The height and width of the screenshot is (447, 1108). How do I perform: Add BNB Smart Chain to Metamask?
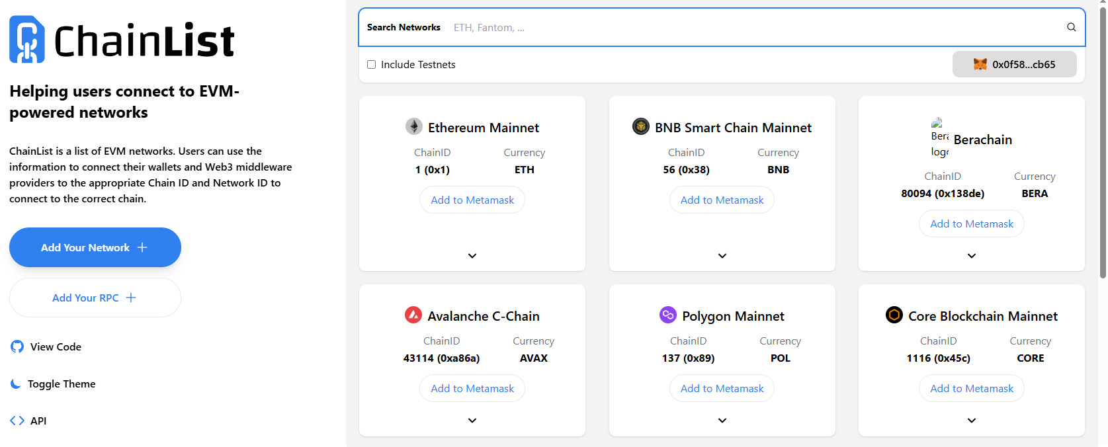point(722,200)
